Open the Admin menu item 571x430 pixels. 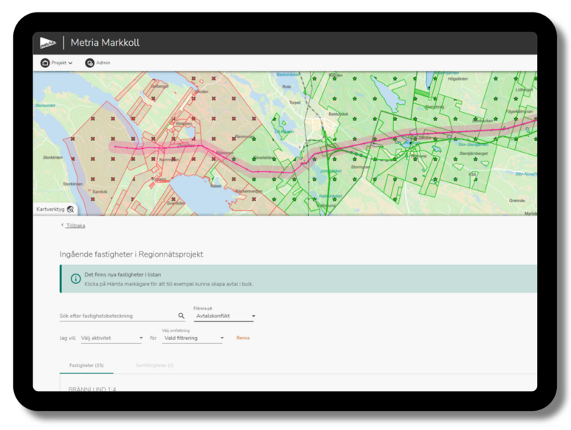[97, 63]
